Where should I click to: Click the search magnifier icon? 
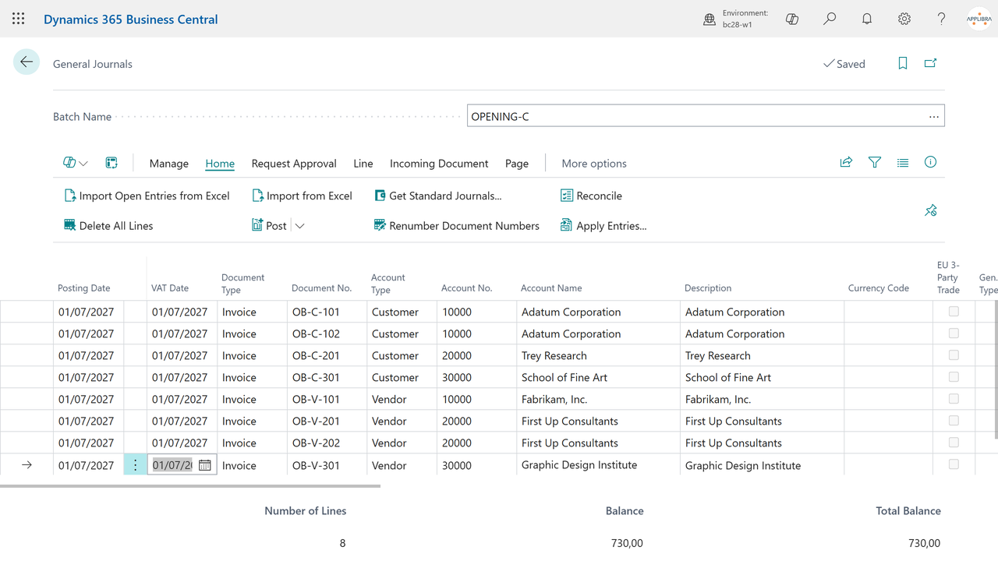tap(830, 19)
